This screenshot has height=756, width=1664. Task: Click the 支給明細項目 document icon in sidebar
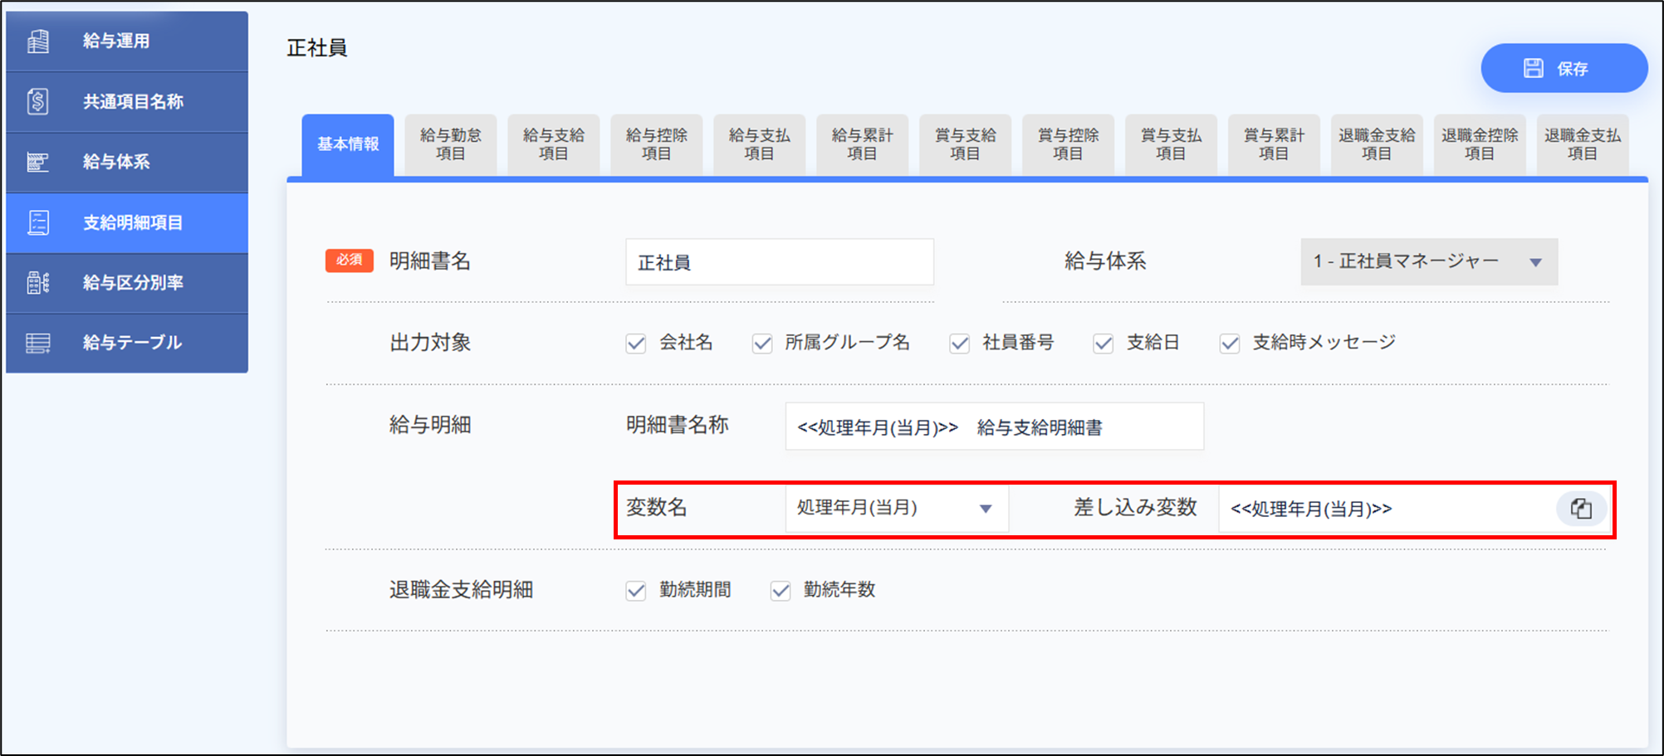tap(38, 222)
